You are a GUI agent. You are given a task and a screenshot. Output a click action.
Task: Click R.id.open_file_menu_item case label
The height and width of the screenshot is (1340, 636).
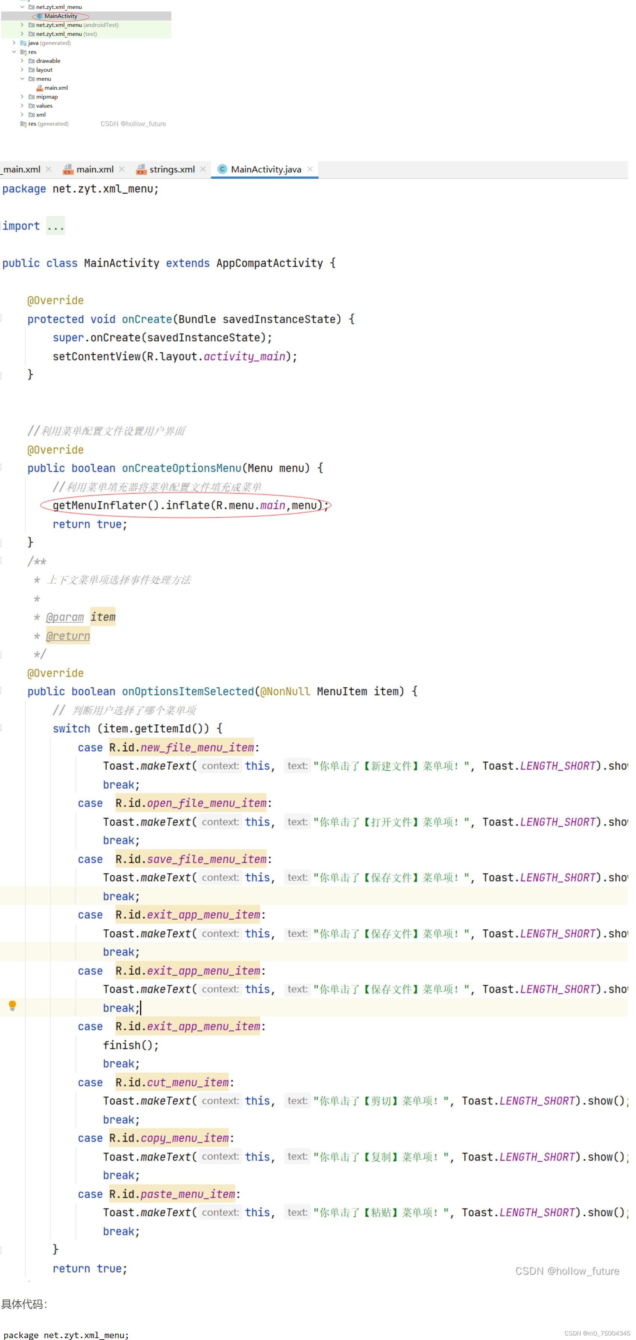point(191,803)
